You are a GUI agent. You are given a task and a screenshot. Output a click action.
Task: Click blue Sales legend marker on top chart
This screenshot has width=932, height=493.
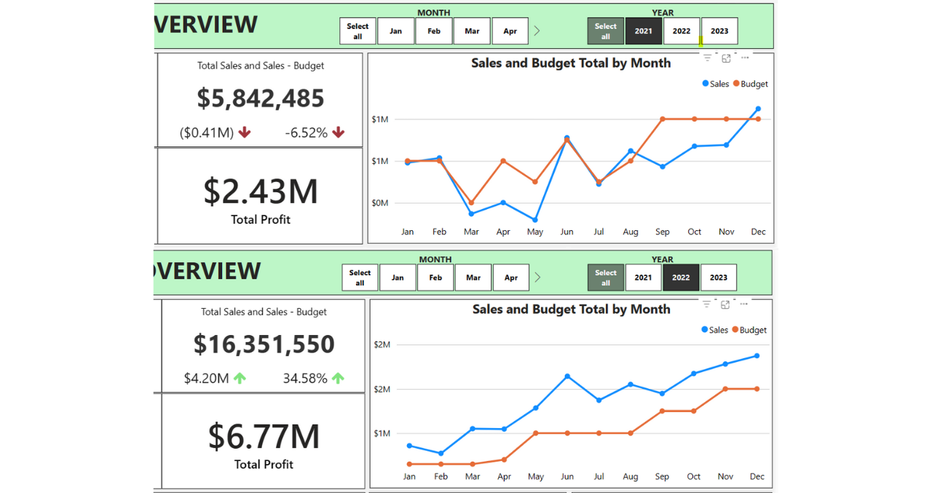coord(706,84)
